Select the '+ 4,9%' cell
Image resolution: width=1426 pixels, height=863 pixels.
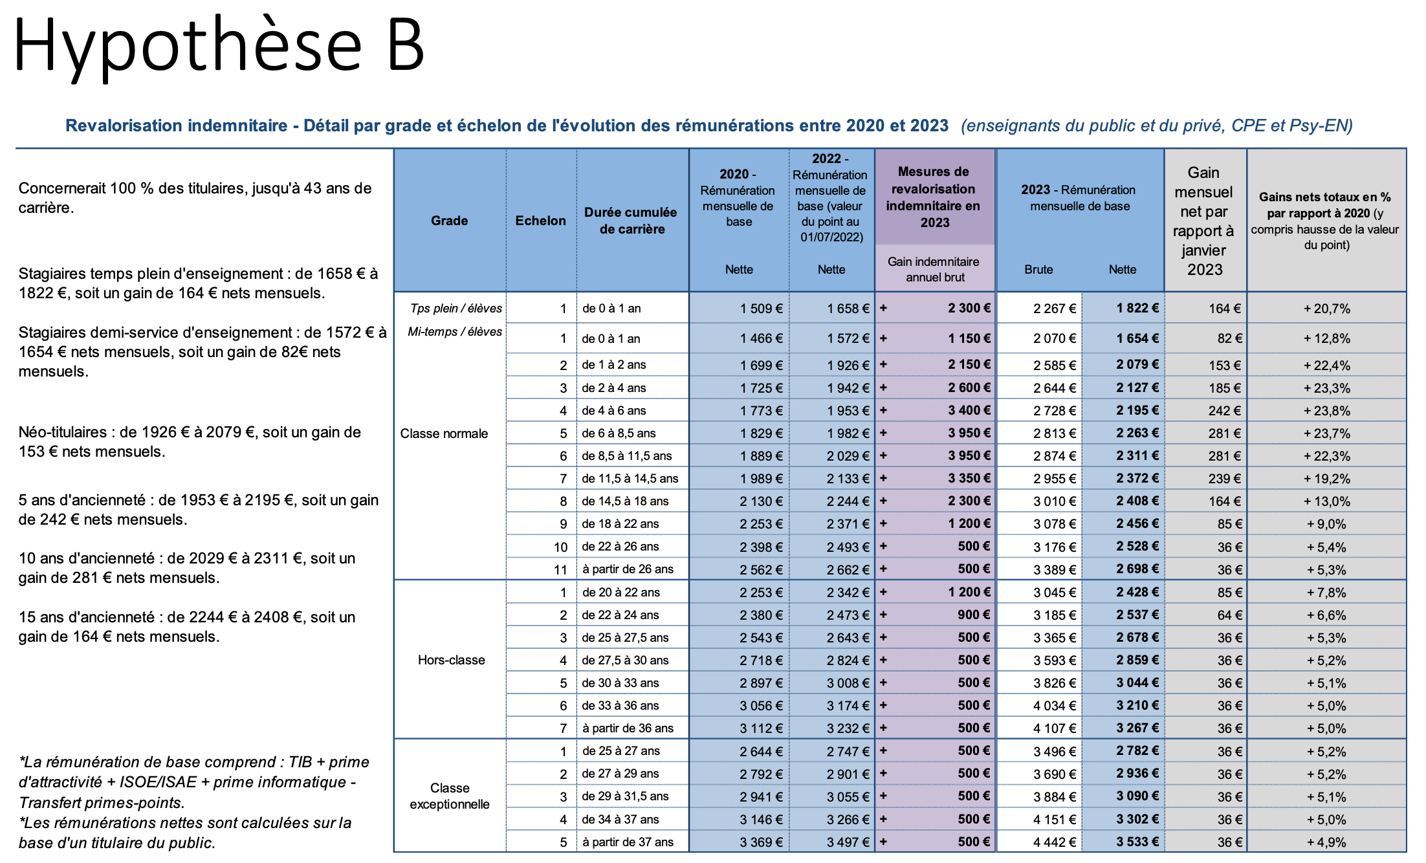tap(1327, 842)
